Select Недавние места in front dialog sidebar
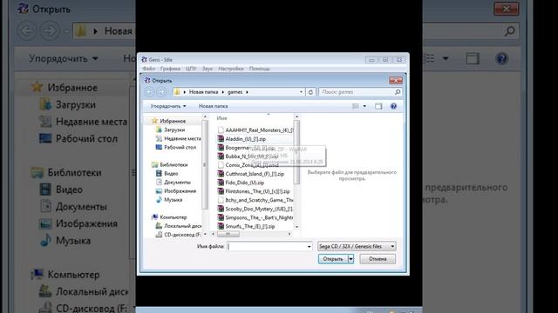Screen dimensions: 558x313 [178, 138]
